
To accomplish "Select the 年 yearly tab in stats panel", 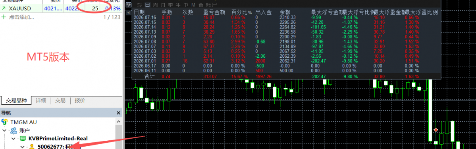I will click(x=178, y=4).
